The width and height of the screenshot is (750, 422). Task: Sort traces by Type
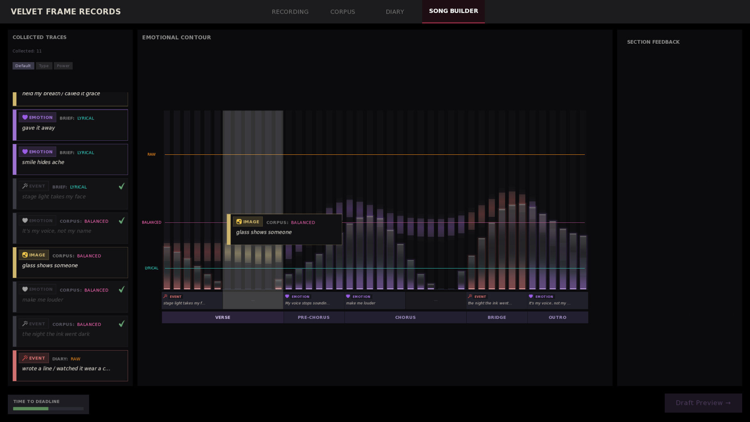44,66
